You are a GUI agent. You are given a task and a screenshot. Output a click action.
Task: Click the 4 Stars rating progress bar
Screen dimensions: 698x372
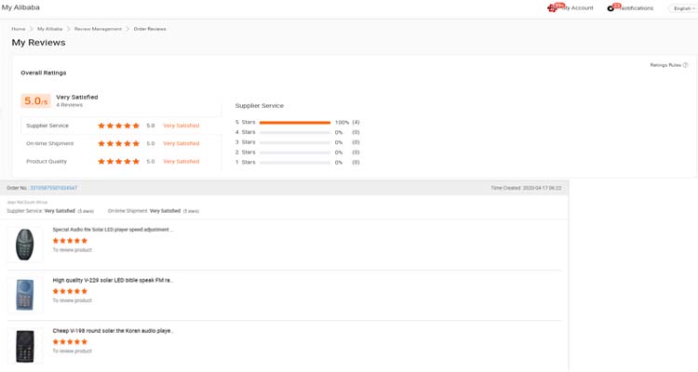coord(295,133)
